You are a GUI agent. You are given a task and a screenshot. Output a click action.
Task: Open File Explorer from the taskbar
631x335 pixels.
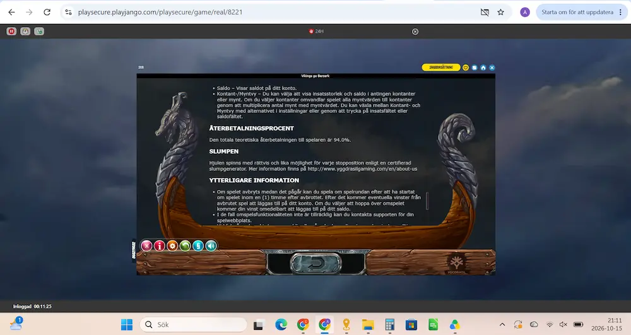(x=368, y=324)
